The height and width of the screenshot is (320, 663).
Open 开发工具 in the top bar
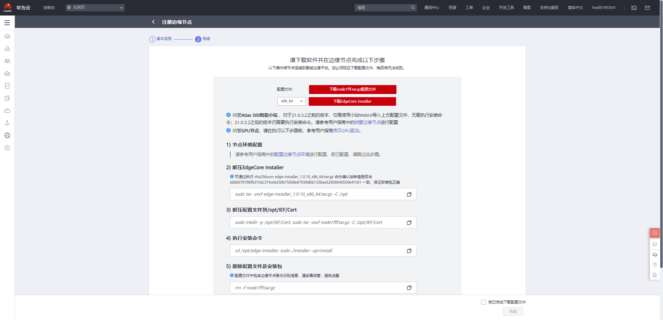(x=506, y=8)
